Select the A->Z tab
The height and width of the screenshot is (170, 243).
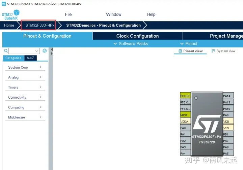click(30, 58)
